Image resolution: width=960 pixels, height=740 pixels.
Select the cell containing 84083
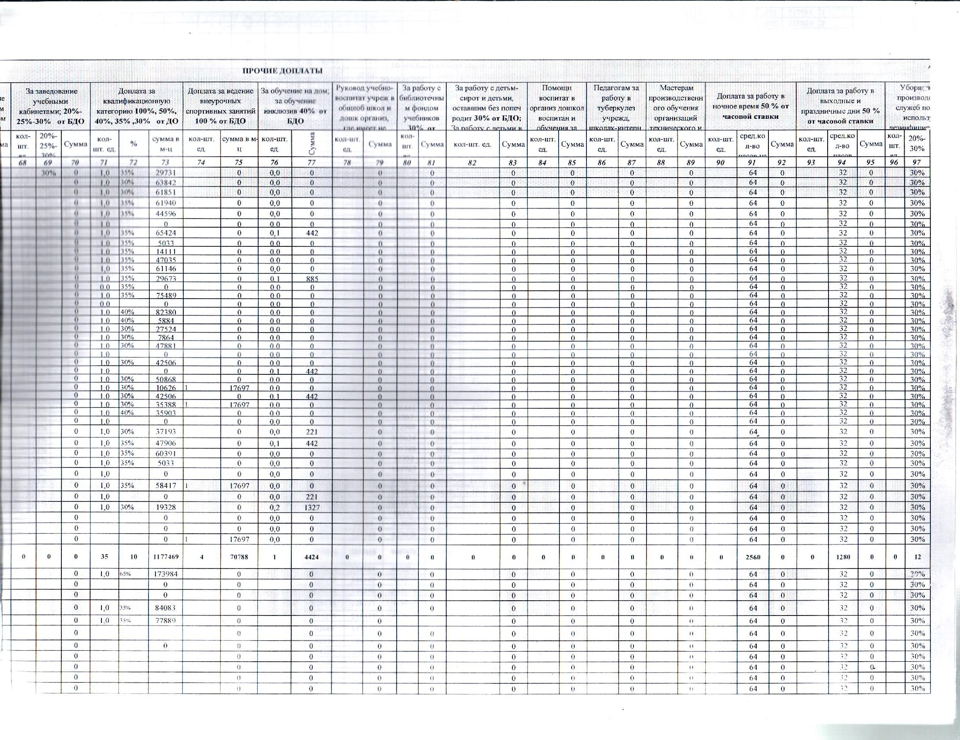pyautogui.click(x=165, y=608)
